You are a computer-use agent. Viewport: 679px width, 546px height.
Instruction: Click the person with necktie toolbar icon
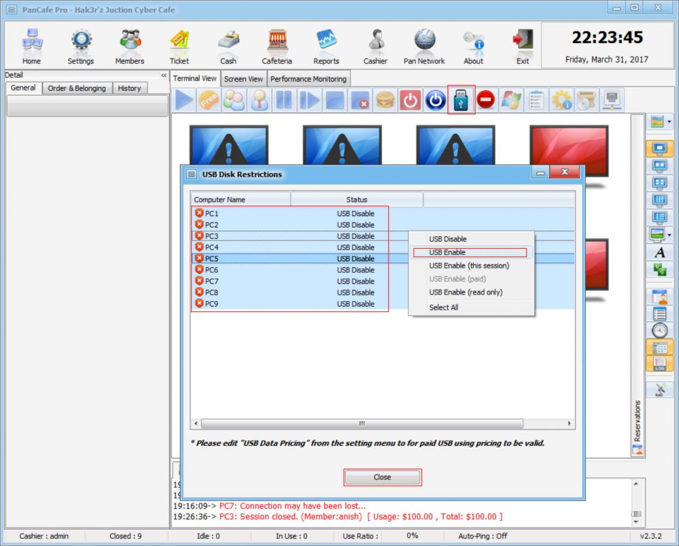[259, 100]
